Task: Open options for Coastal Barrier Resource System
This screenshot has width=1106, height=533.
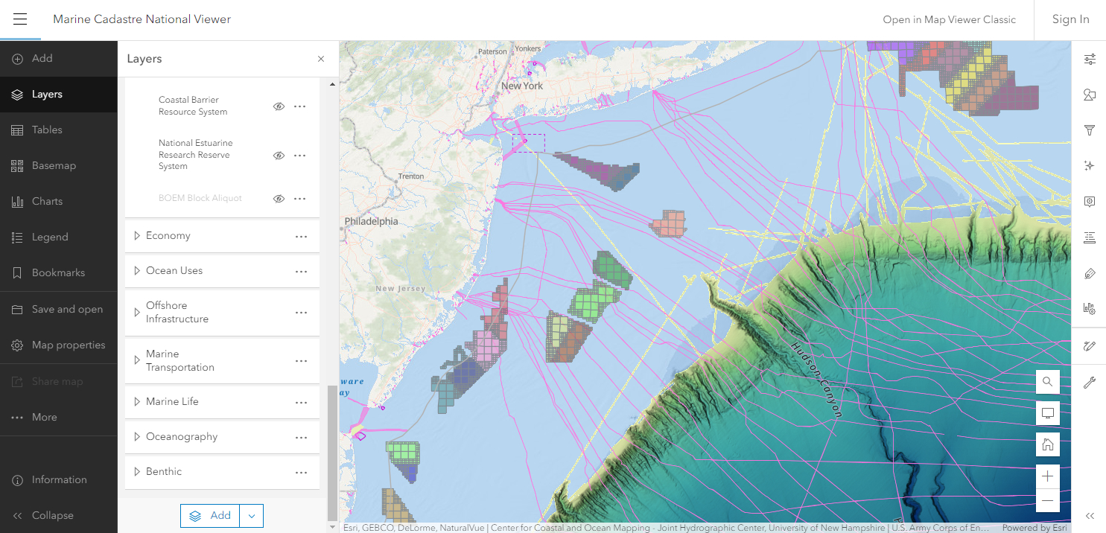Action: tap(300, 106)
